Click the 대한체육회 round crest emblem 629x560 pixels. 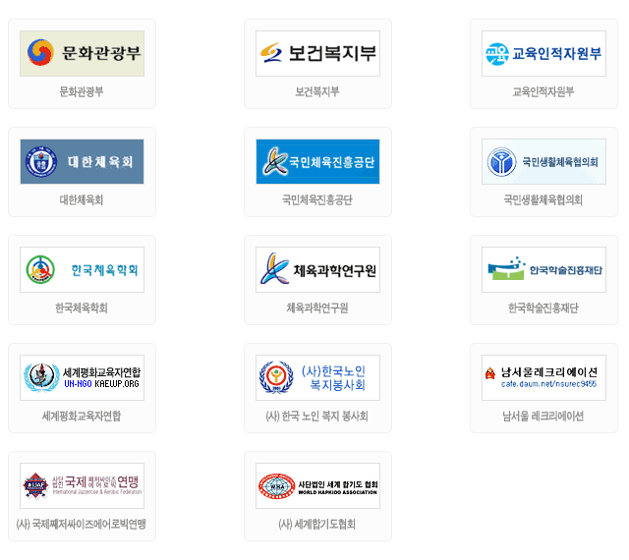pos(41,162)
